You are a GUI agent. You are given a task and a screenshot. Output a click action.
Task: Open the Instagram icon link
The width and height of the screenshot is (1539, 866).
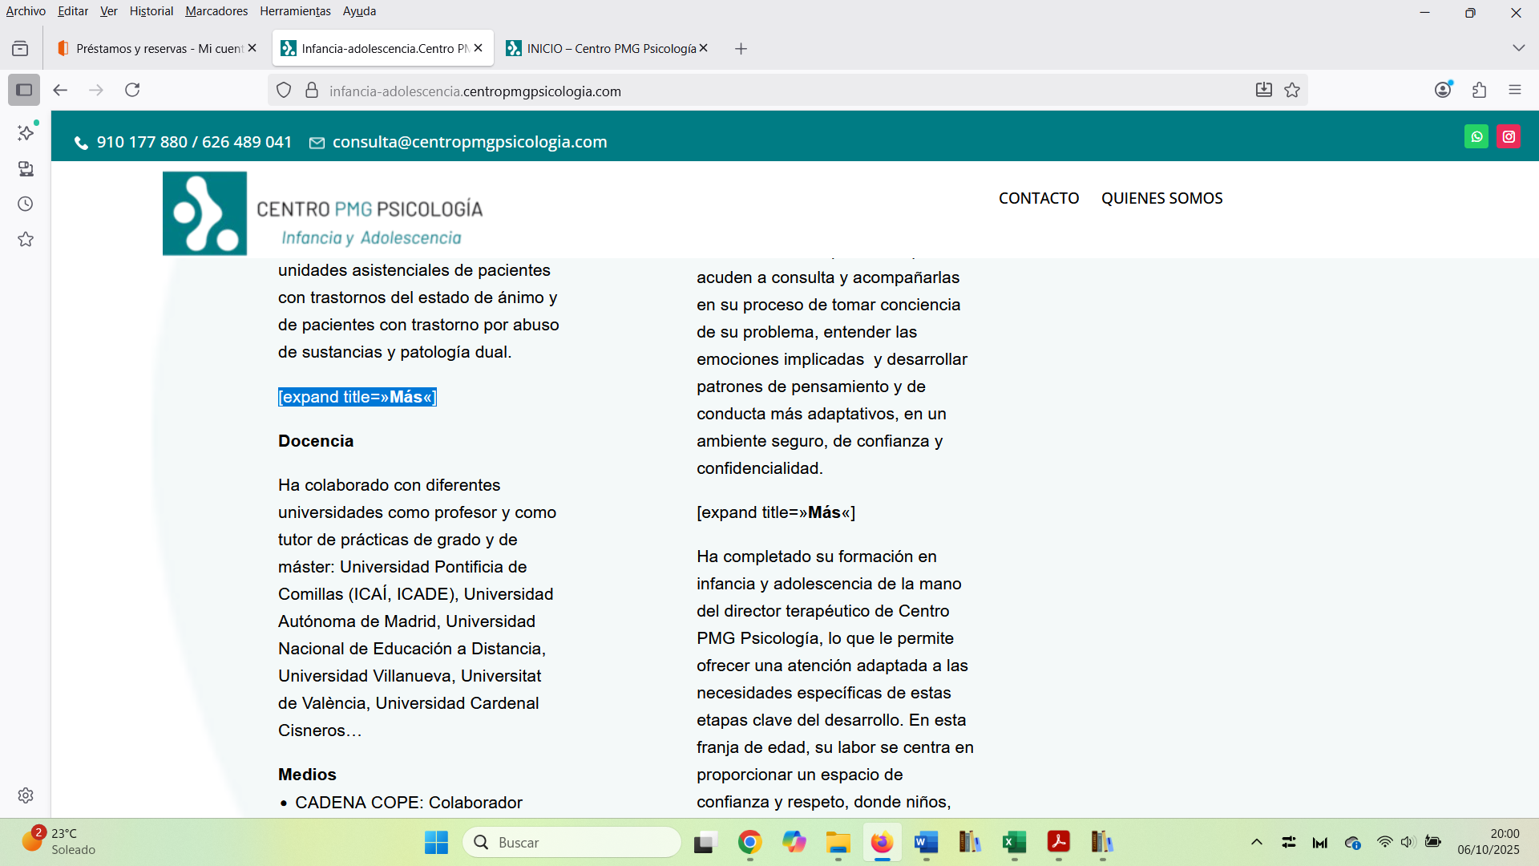click(x=1509, y=136)
